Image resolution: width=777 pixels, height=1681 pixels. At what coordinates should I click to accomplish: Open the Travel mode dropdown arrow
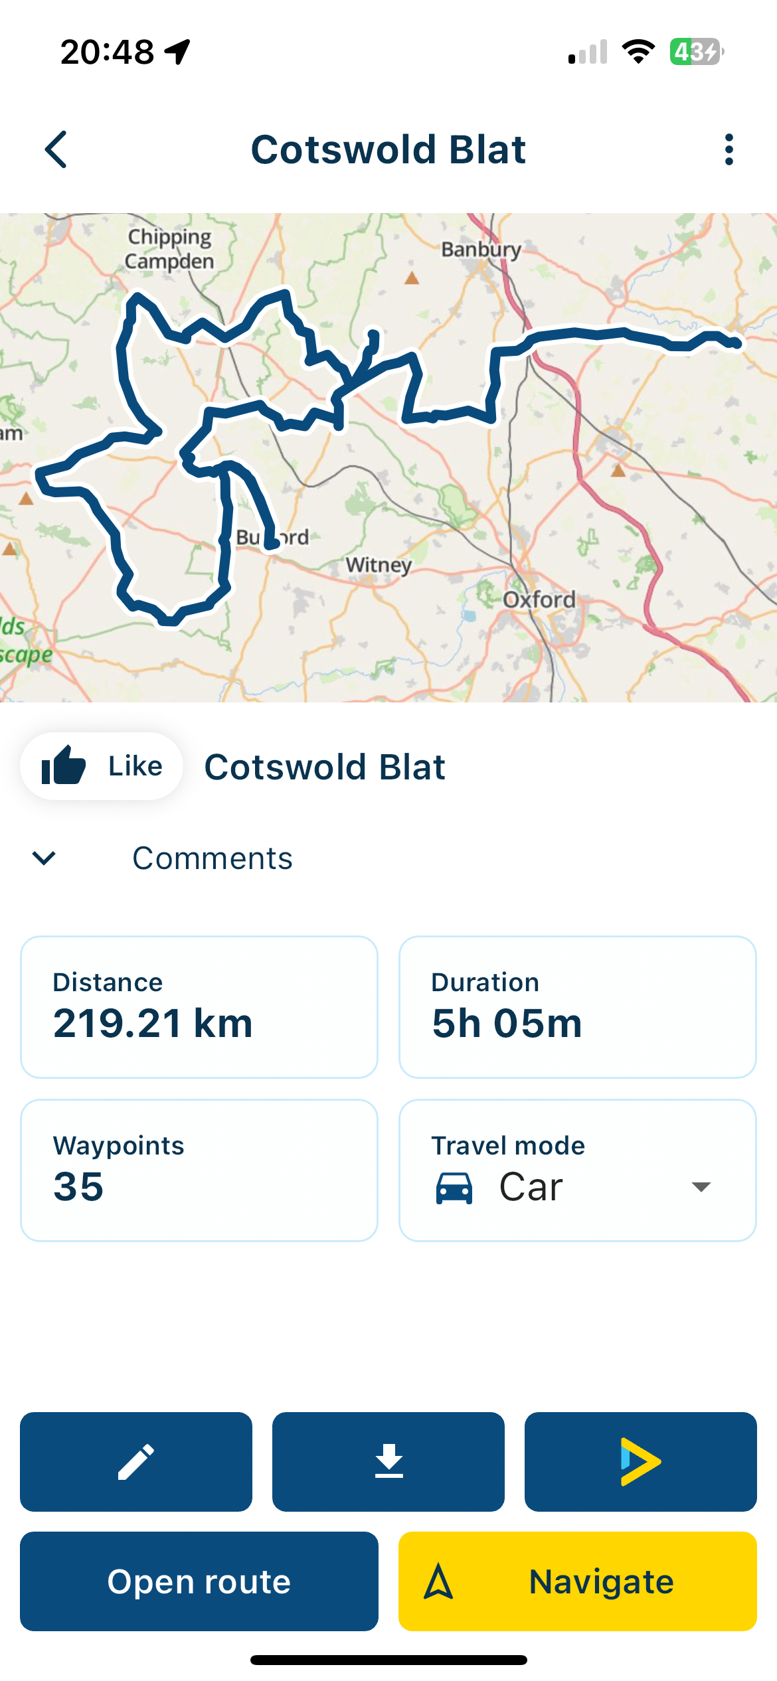tap(701, 1186)
